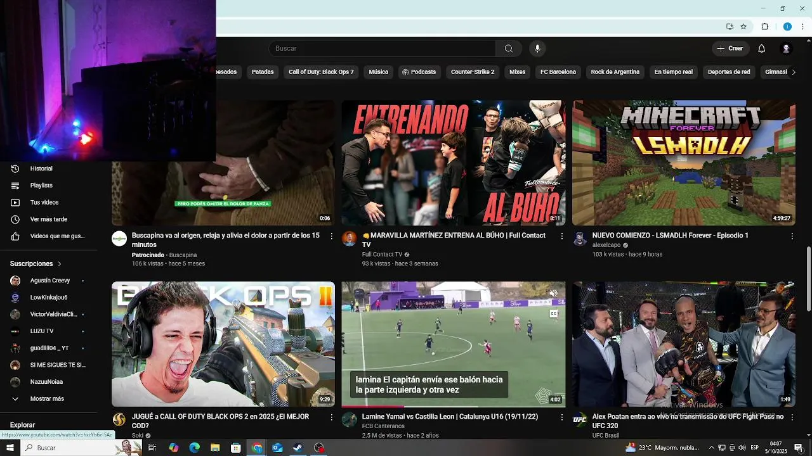
Task: Open options for Lamine Yamal video
Action: coord(561,417)
